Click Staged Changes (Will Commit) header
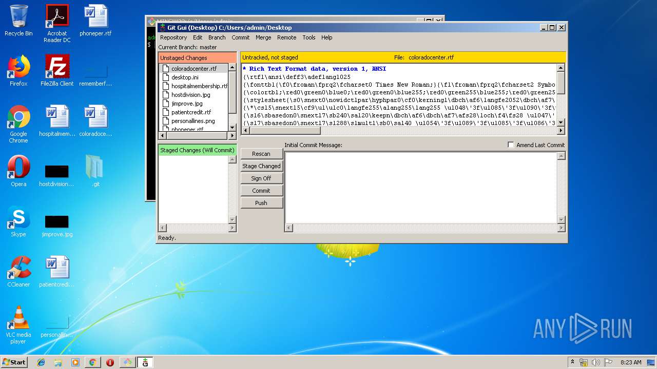Viewport: 657px width, 369px height. [x=197, y=150]
